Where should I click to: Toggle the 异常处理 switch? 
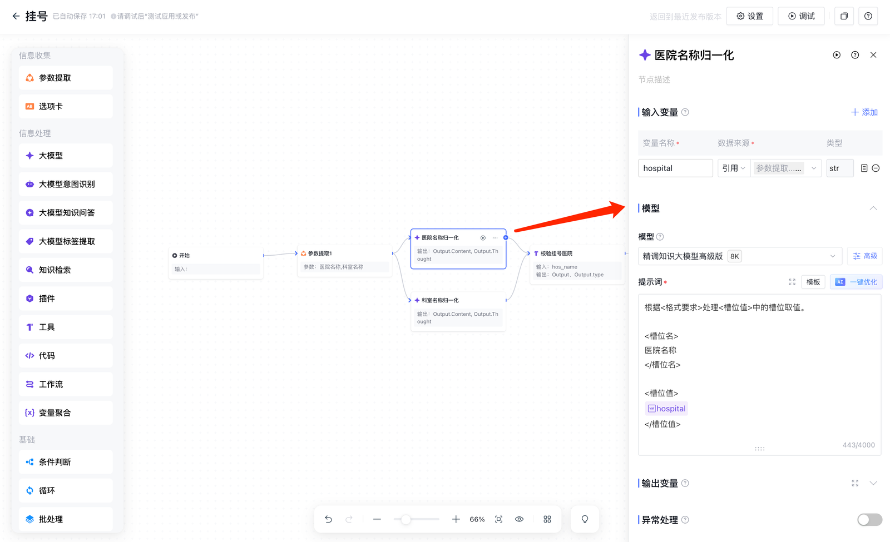pyautogui.click(x=869, y=520)
